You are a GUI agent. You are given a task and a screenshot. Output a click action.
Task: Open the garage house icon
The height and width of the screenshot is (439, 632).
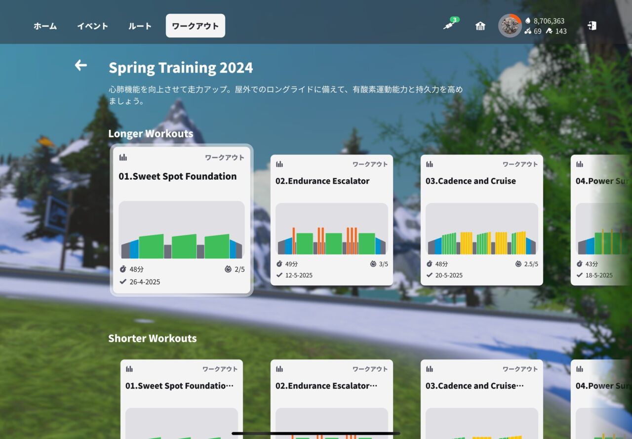coord(480,26)
